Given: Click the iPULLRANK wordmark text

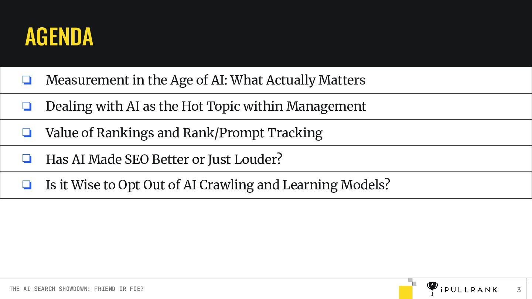Looking at the screenshot, I should pos(469,290).
